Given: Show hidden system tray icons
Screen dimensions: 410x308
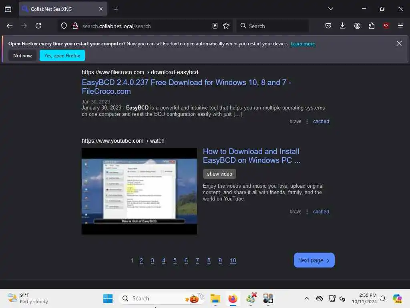Looking at the screenshot, I should (307, 298).
